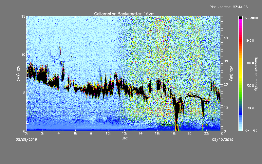Image resolution: width=262 pixels, height=164 pixels.
Task: Click the 'Plot updated: 23:44:06' timestamp
Action: [229, 7]
